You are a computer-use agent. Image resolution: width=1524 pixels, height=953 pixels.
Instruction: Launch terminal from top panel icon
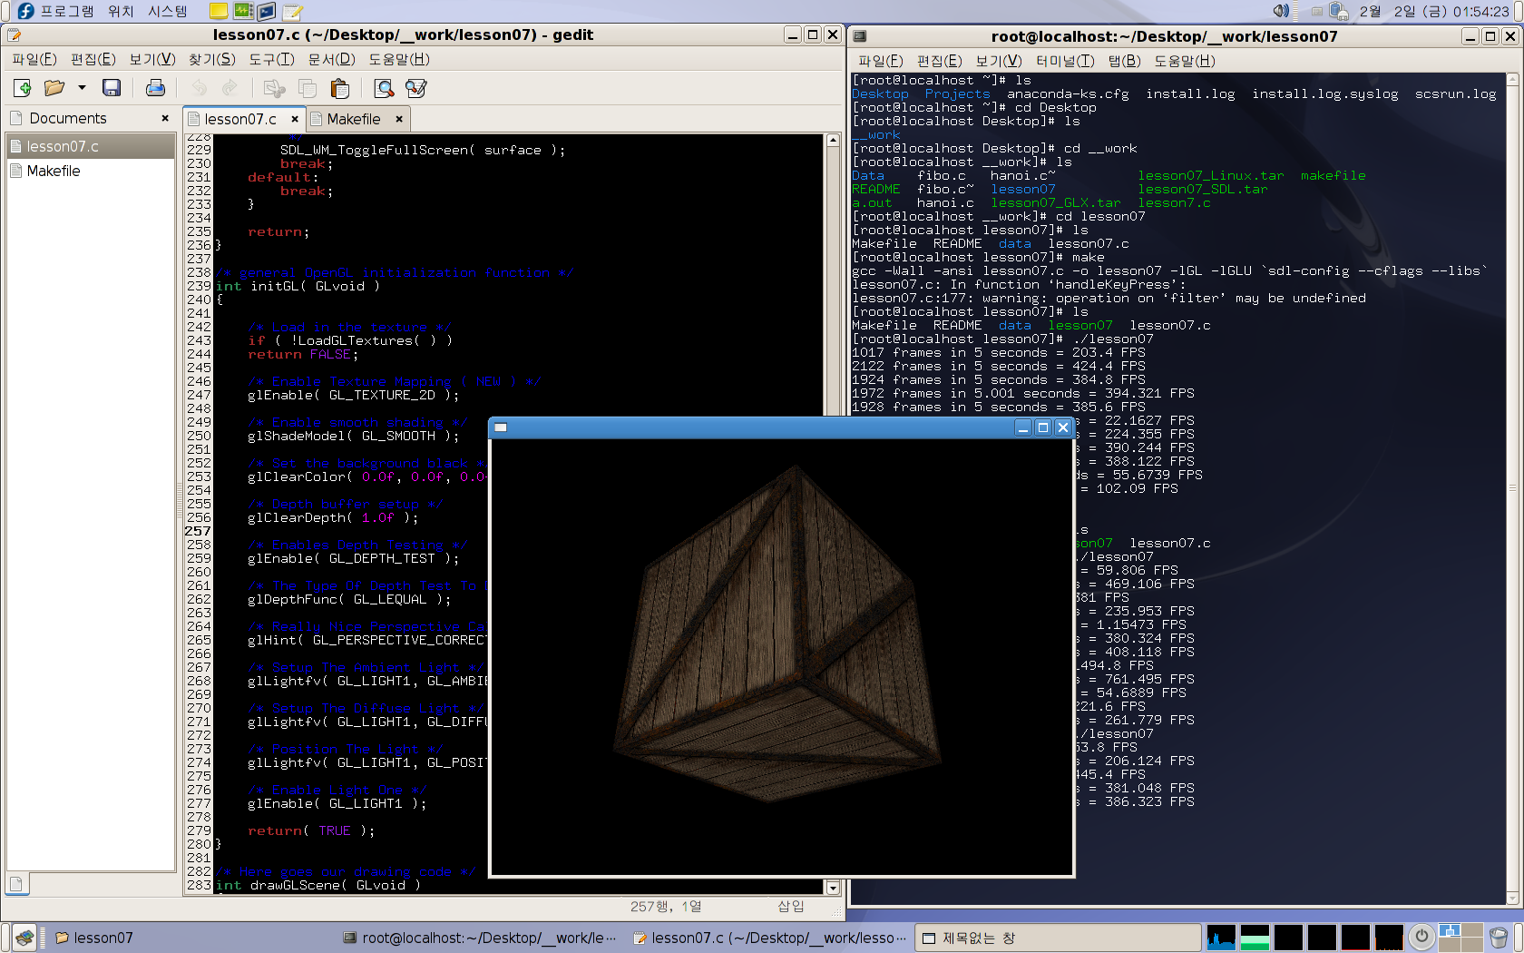tap(267, 11)
